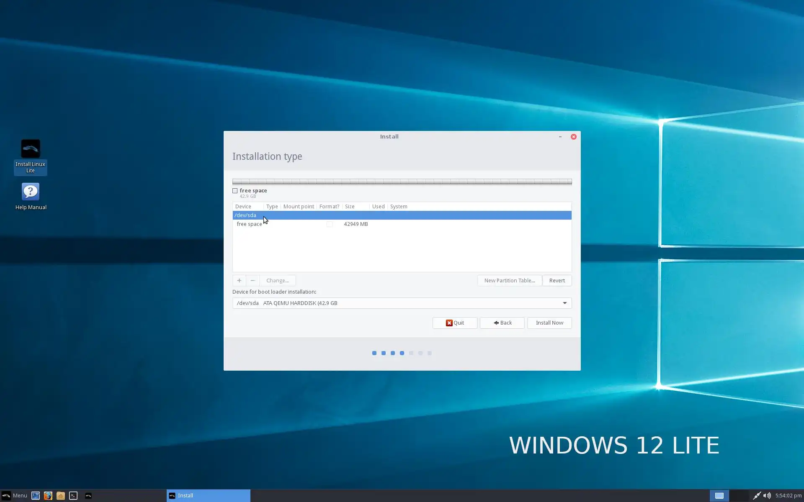Click the New Partition Table button
This screenshot has height=502, width=804.
pyautogui.click(x=509, y=281)
